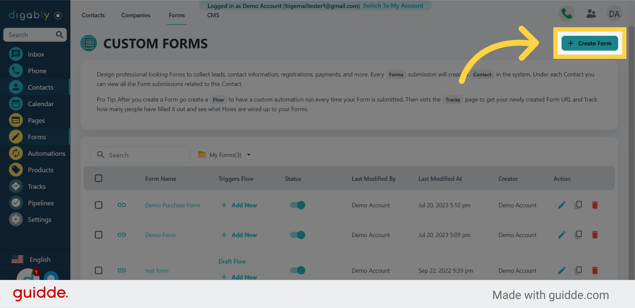This screenshot has height=308, width=635.
Task: Copy link icon for Demo Form
Action: 122,235
